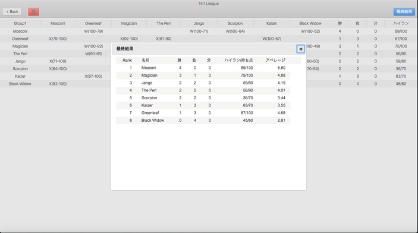Click average value 5.80
Screen dimensions: 418x233
[x=281, y=68]
